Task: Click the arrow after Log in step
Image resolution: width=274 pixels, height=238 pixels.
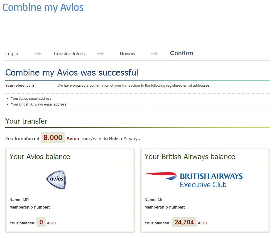Action: 38,54
